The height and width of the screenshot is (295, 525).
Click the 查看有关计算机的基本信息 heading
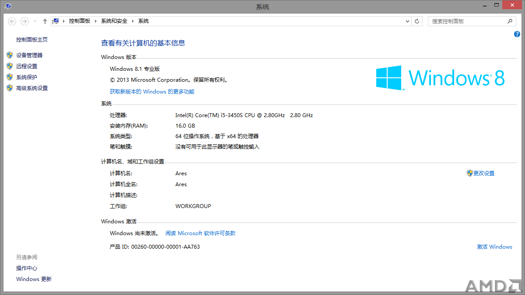coord(143,43)
